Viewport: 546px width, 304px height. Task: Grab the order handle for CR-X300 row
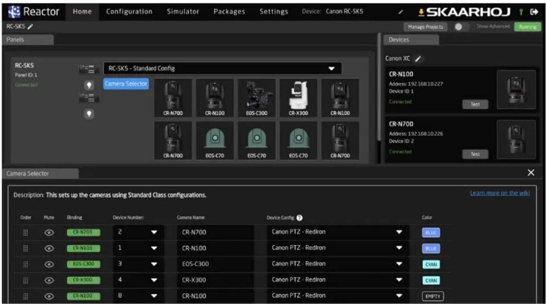pyautogui.click(x=25, y=280)
